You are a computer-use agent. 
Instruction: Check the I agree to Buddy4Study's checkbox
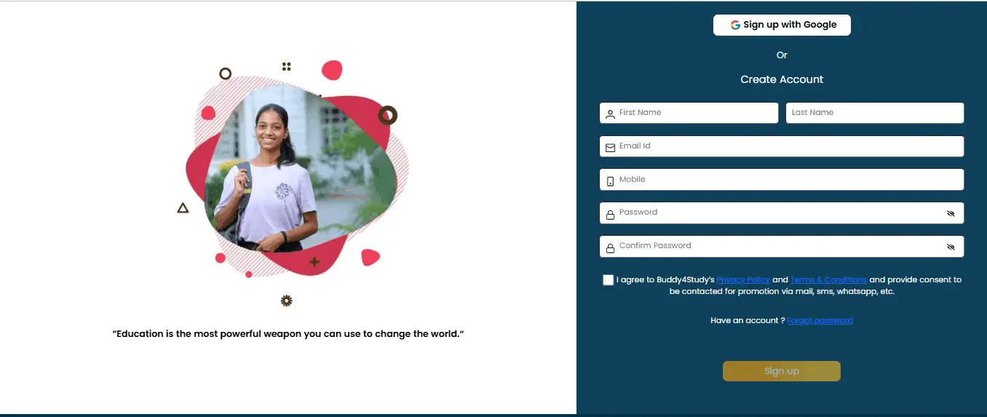point(609,280)
